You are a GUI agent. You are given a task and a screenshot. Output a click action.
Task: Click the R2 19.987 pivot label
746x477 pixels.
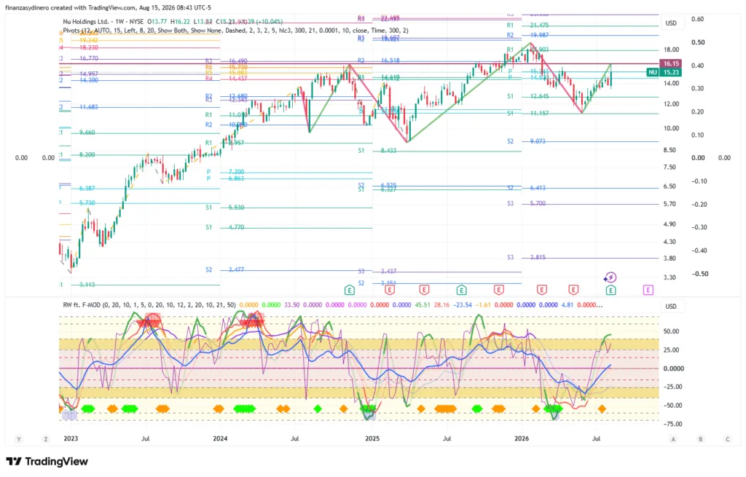click(x=527, y=35)
